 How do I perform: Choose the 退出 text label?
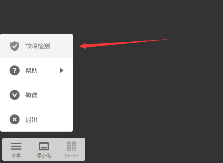pyautogui.click(x=31, y=120)
